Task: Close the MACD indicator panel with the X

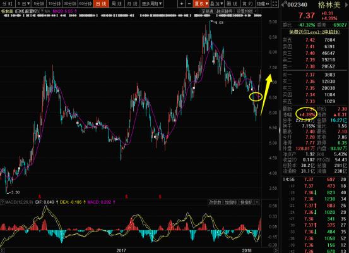Action: (257, 202)
